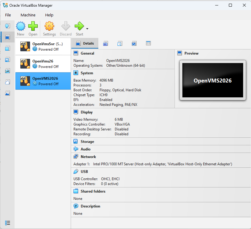Click the Preview panel header
The width and height of the screenshot is (251, 229).
coord(191,53)
